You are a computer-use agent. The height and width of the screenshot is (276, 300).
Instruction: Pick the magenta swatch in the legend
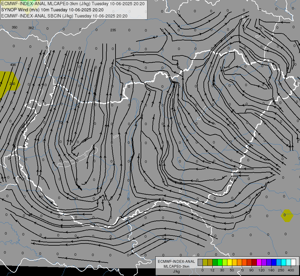259,262
